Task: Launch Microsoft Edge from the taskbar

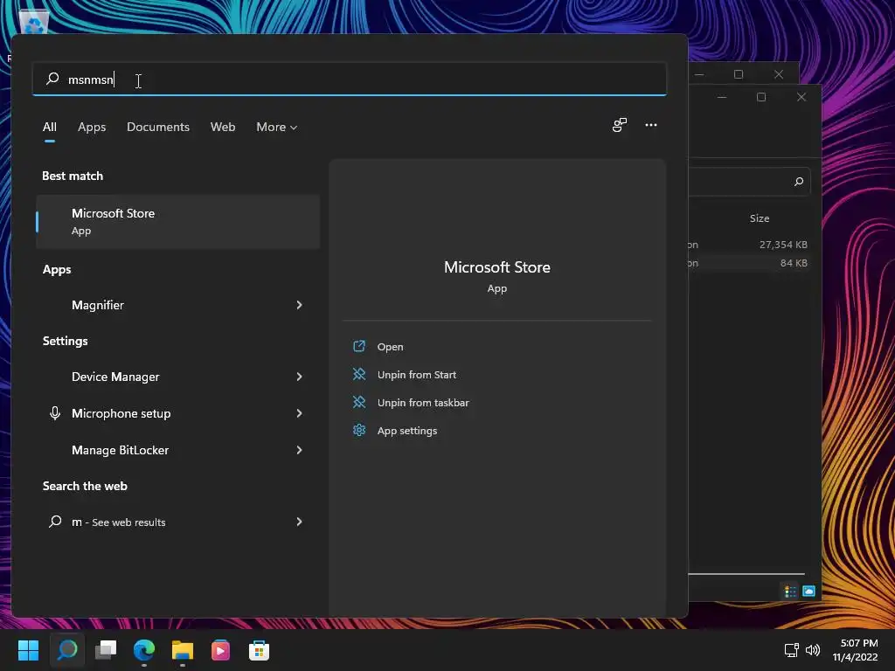Action: click(x=144, y=650)
